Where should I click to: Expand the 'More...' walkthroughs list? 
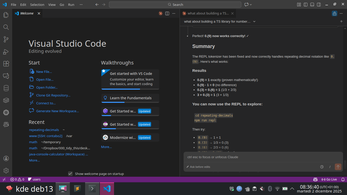point(106,147)
